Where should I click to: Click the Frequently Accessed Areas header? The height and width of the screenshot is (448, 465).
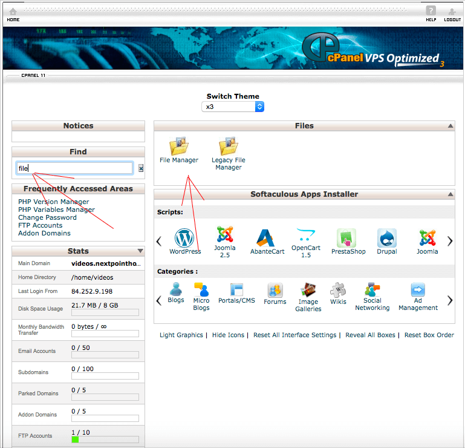click(x=78, y=188)
